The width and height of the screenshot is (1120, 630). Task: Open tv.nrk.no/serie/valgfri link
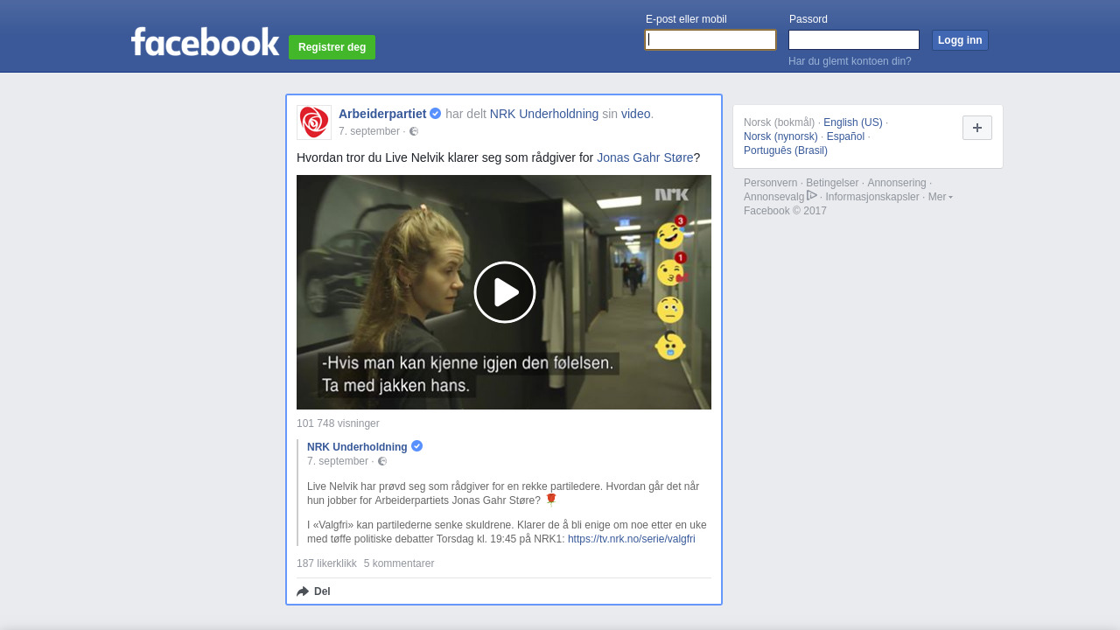[632, 539]
